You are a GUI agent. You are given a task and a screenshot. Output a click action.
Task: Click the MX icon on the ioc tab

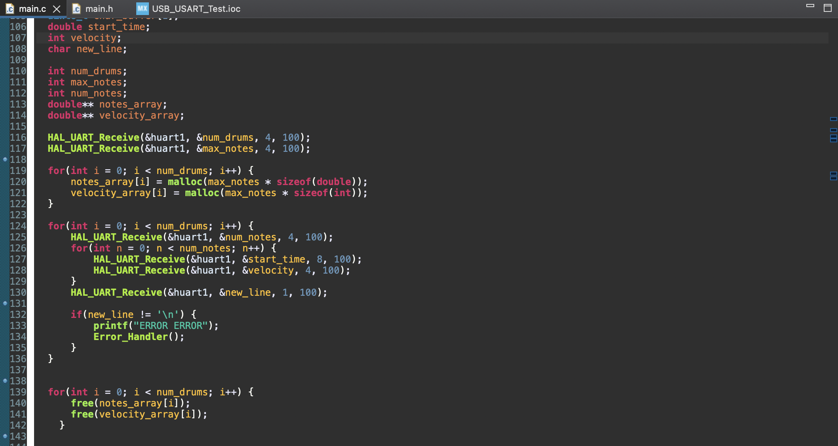coord(142,8)
